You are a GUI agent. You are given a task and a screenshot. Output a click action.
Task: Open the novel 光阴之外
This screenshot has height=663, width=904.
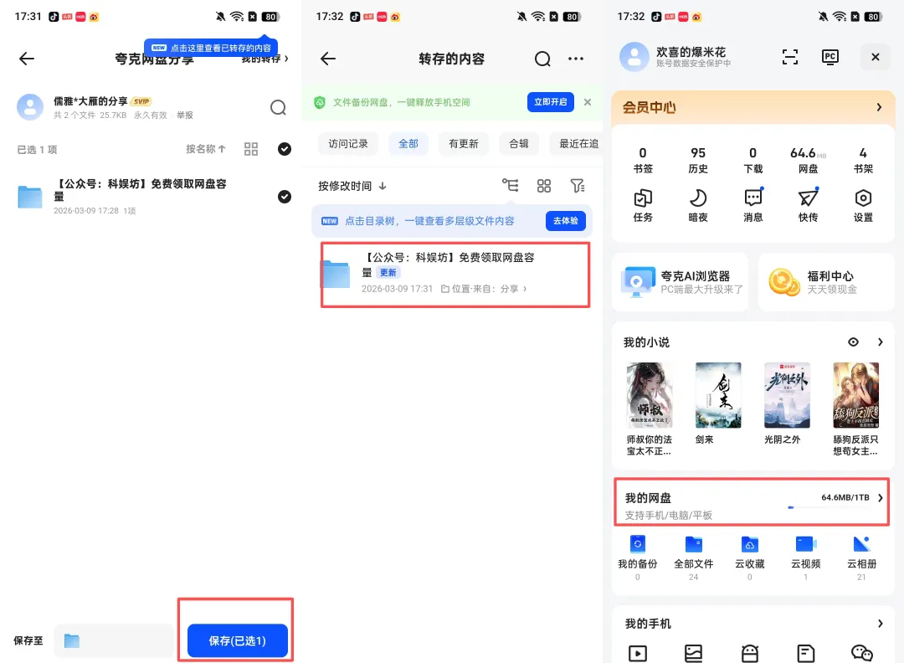point(787,403)
